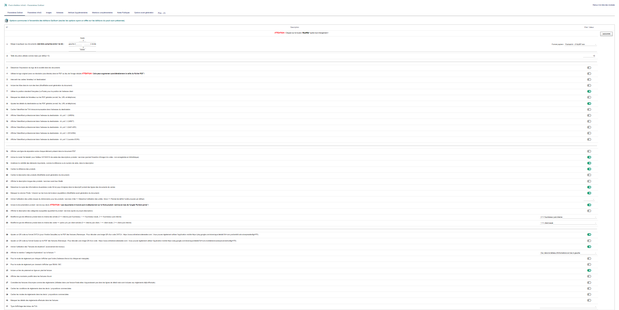
Task: Enable the Swiss QR code invoice toggle
Action: pos(589,241)
